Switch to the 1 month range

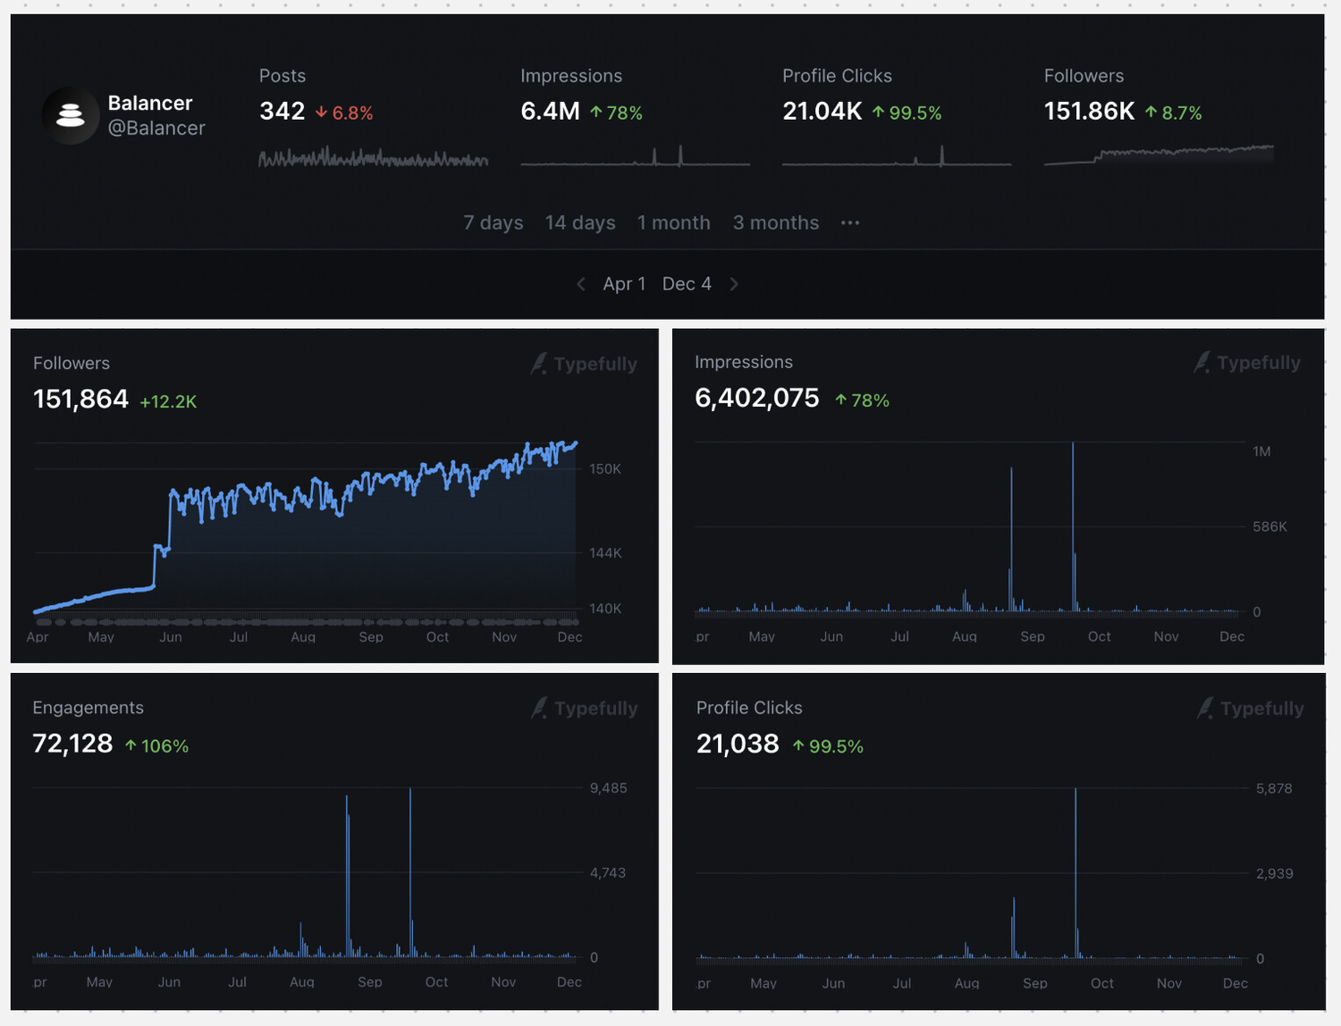point(673,223)
